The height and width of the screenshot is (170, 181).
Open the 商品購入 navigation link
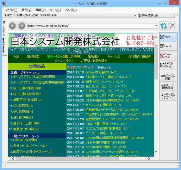coord(93,56)
